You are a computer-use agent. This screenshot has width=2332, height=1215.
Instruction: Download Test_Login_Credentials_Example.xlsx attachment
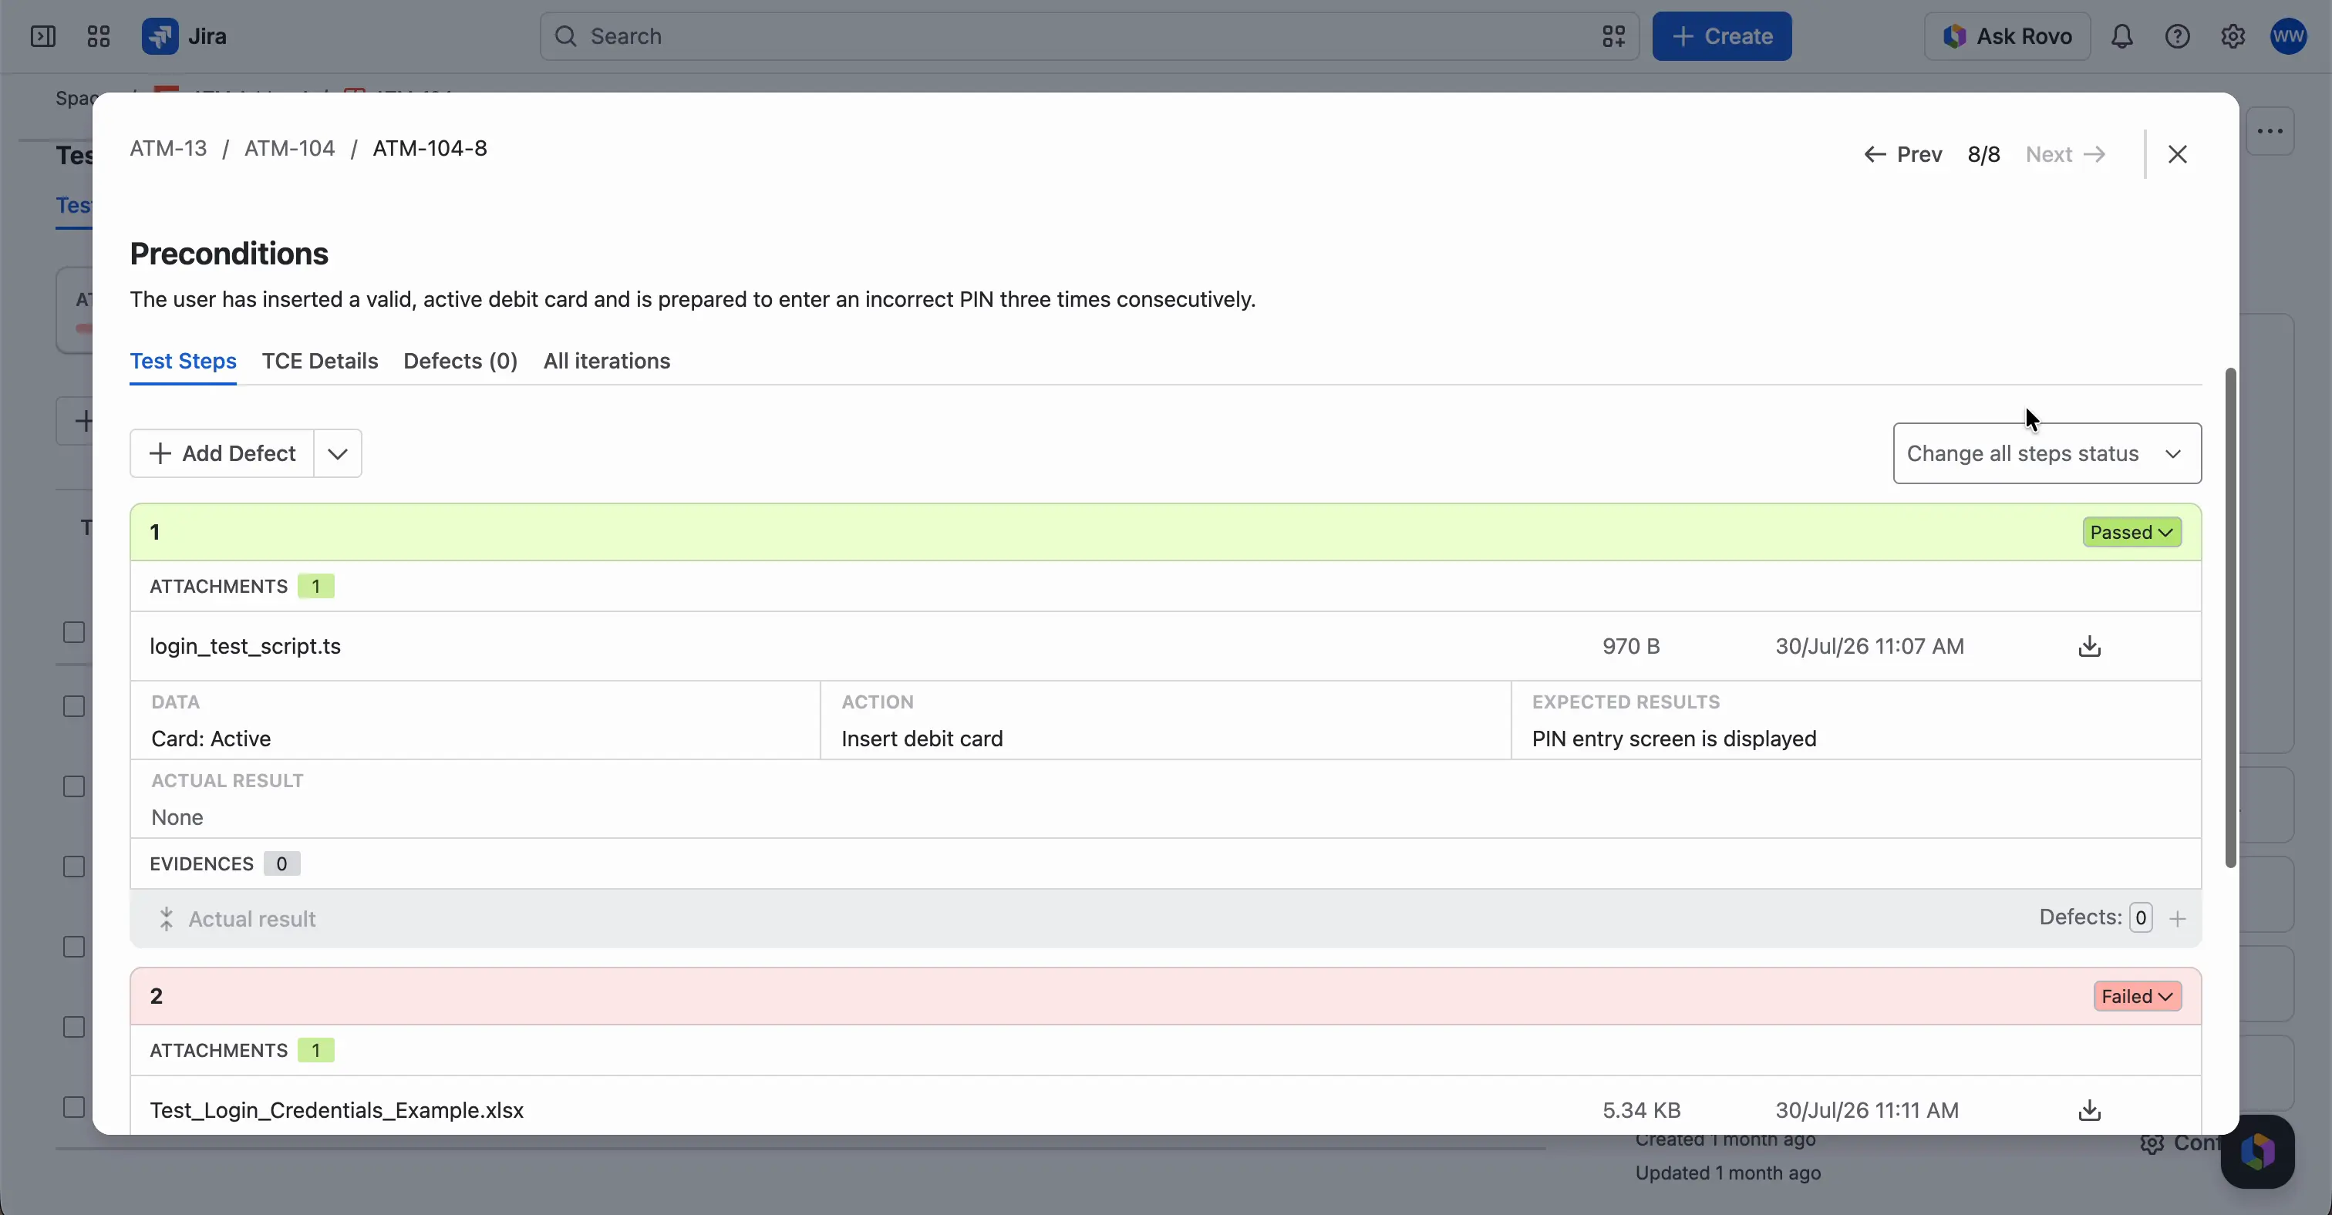(2089, 1110)
